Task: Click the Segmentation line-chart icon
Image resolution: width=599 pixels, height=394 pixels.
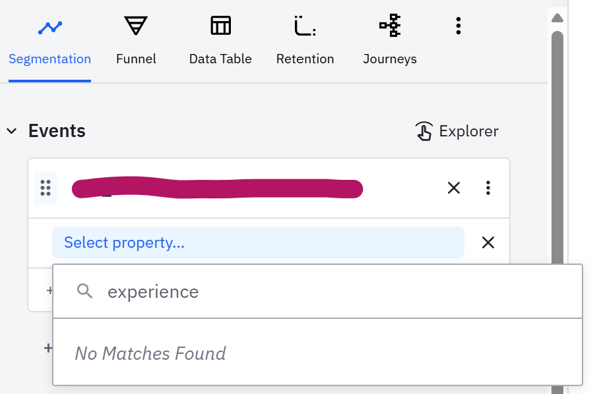Action: 49,28
